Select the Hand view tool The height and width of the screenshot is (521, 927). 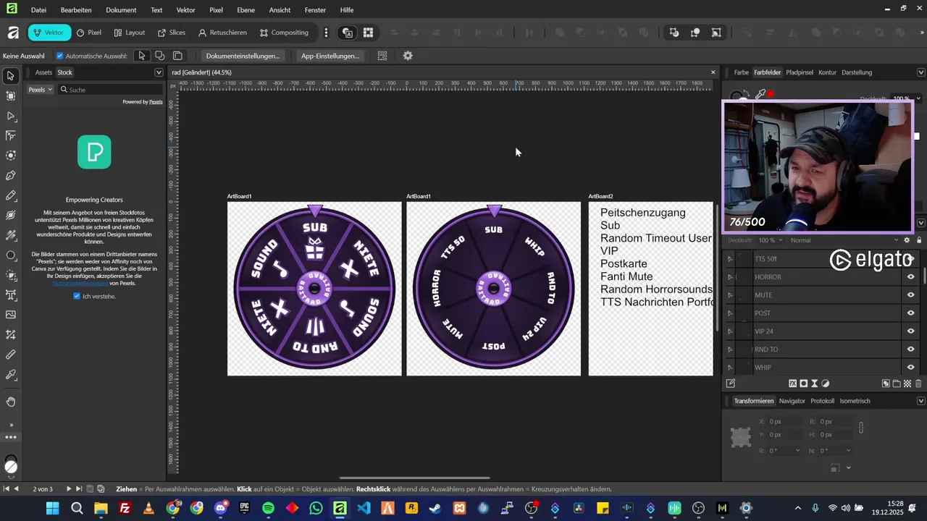(11, 402)
